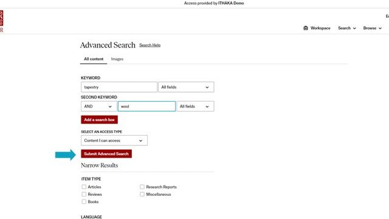Click the SECOND KEYWORD label
The height and width of the screenshot is (219, 389).
point(99,97)
